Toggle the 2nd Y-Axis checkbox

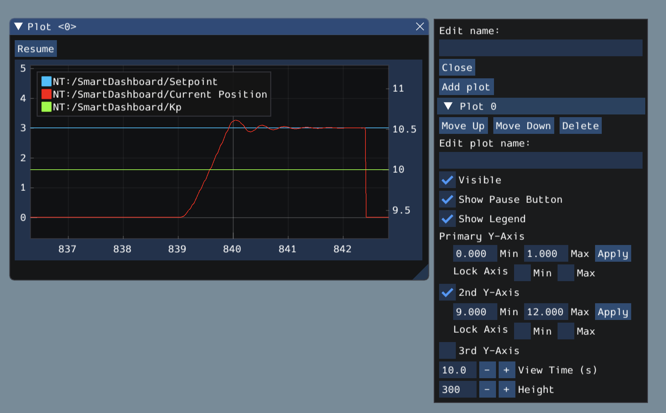[x=447, y=292]
